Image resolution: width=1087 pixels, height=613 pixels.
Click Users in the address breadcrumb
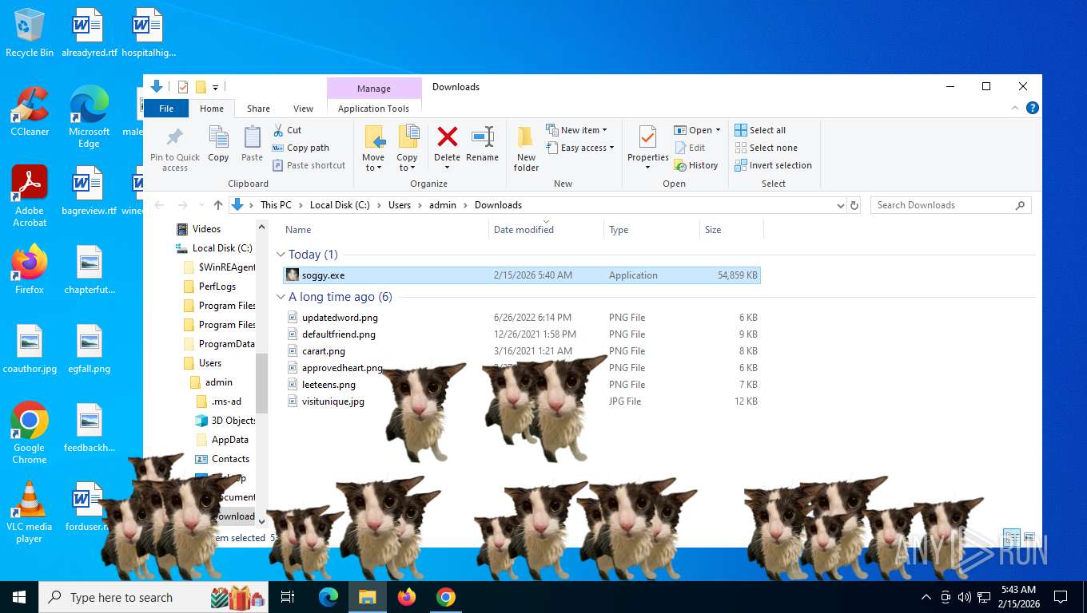click(400, 205)
